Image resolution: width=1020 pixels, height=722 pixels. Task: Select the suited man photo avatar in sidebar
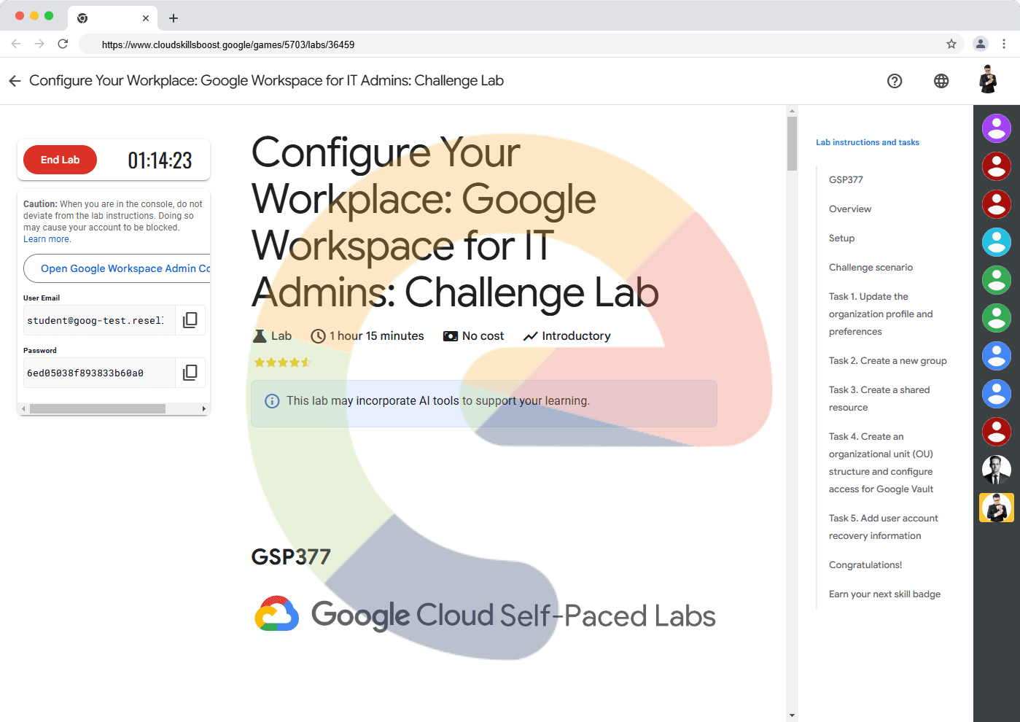pyautogui.click(x=996, y=470)
